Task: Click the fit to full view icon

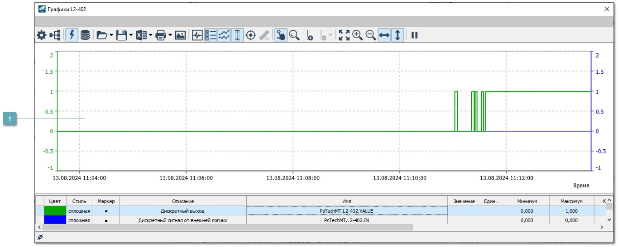Action: (344, 35)
